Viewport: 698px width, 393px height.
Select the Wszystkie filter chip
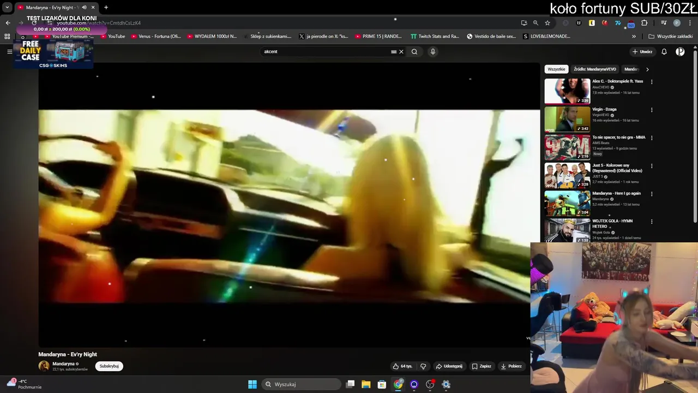pos(556,69)
